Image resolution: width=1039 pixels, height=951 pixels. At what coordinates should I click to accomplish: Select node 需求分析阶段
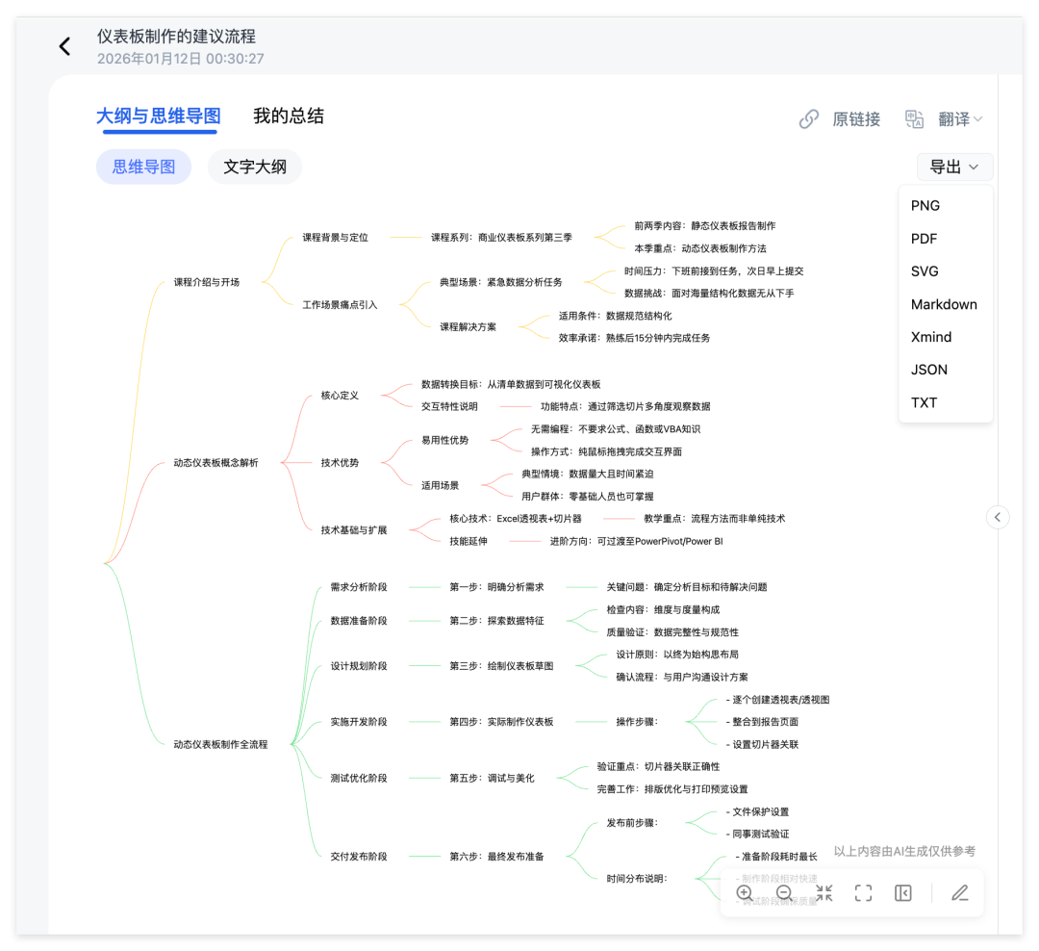[x=359, y=587]
